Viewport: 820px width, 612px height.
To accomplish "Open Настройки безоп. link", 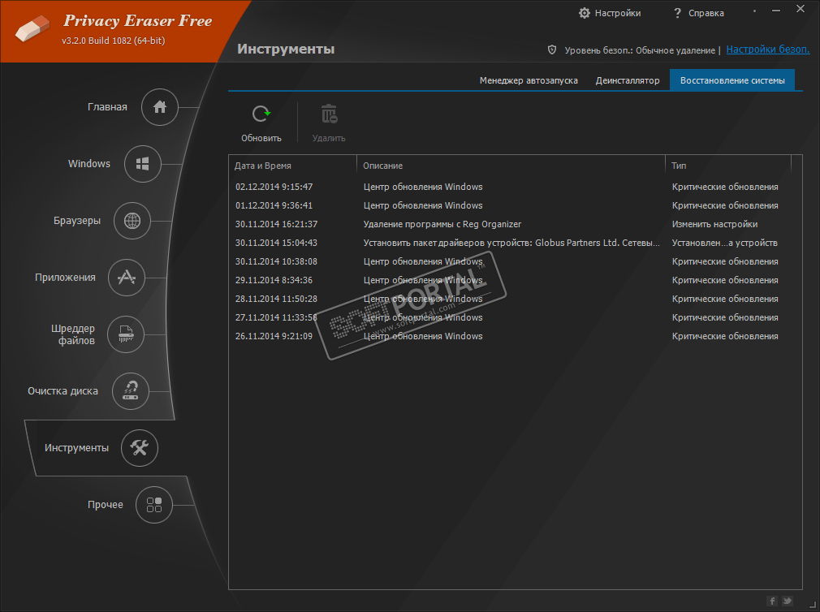I will pyautogui.click(x=768, y=50).
